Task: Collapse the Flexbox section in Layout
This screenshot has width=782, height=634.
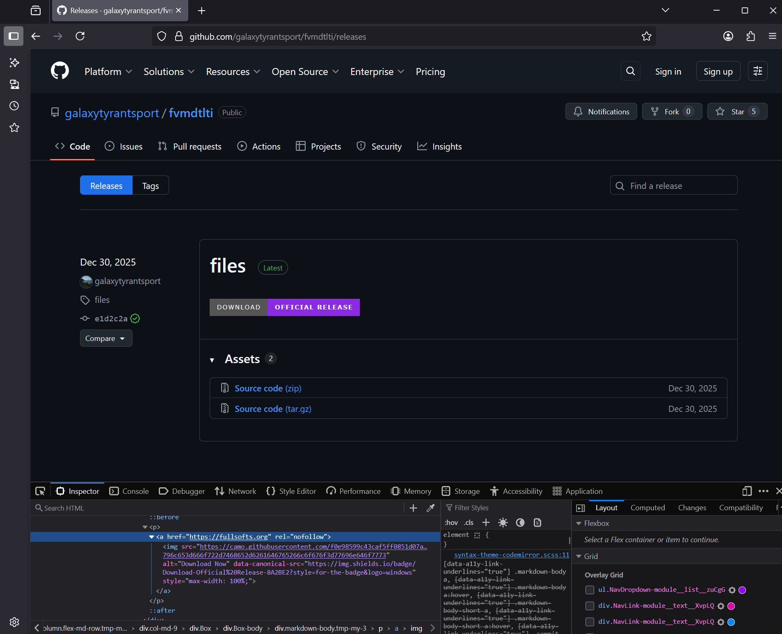Action: coord(579,523)
